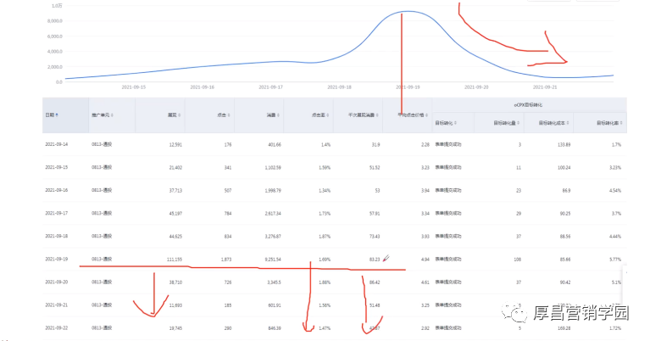Click the sort icon beside 平均点击价格

(426, 115)
